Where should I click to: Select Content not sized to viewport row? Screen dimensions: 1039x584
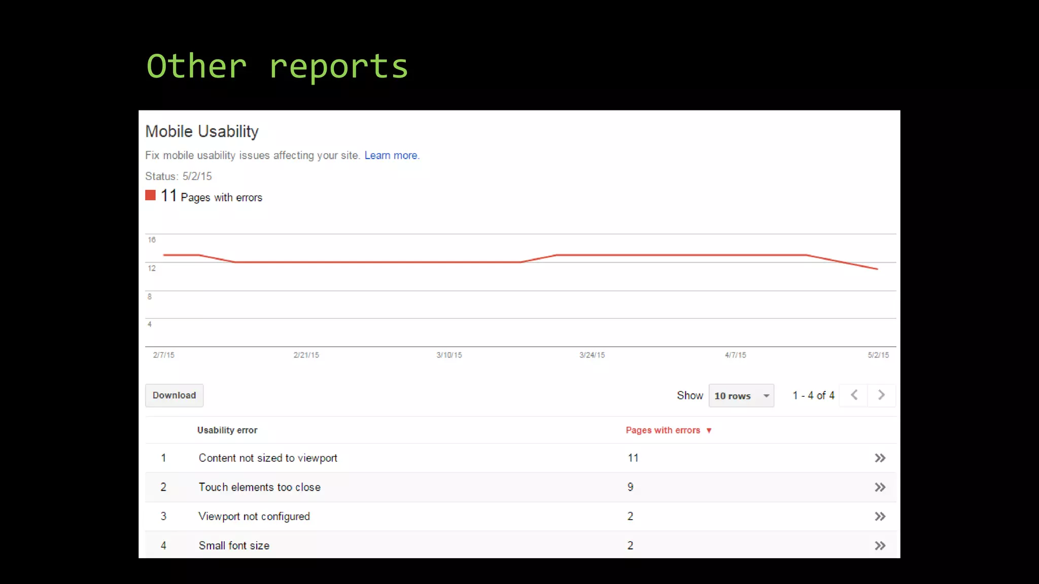point(521,458)
